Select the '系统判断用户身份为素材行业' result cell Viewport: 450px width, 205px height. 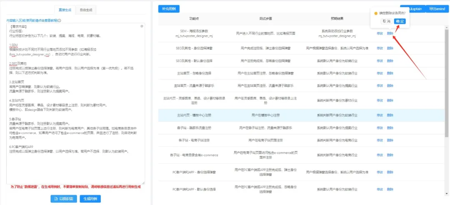(337, 101)
